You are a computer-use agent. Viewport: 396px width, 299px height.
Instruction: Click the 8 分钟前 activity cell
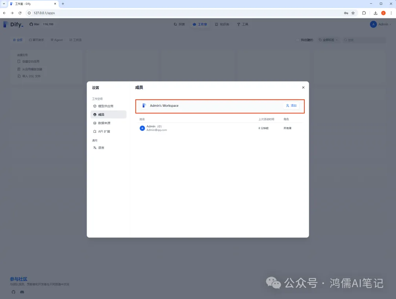(x=263, y=128)
